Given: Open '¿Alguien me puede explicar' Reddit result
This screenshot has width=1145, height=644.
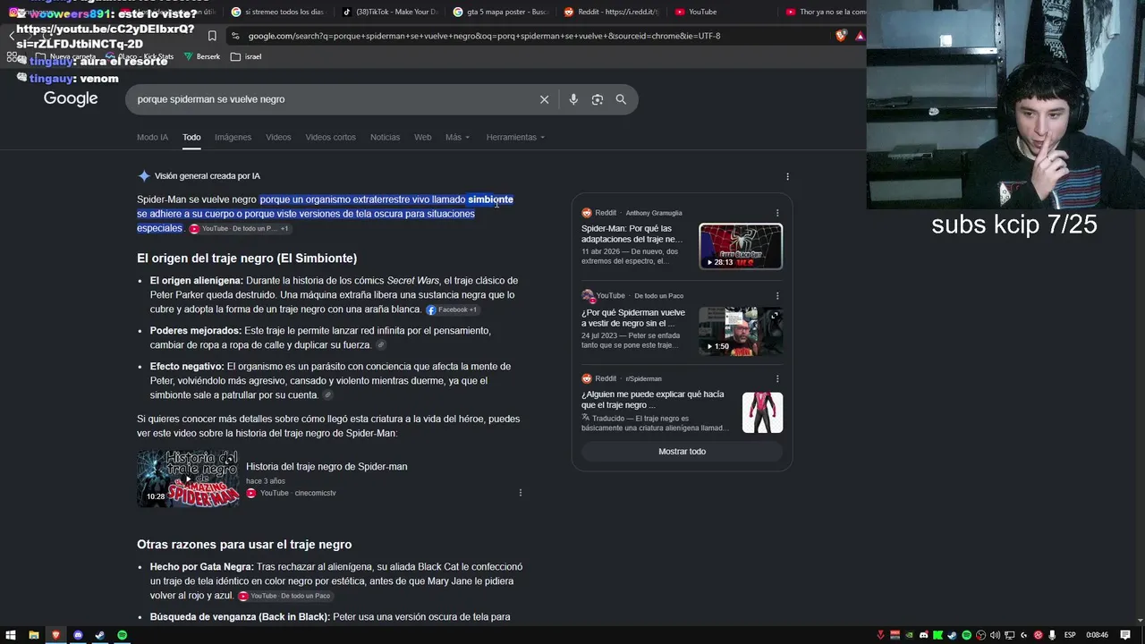Looking at the screenshot, I should [653, 400].
